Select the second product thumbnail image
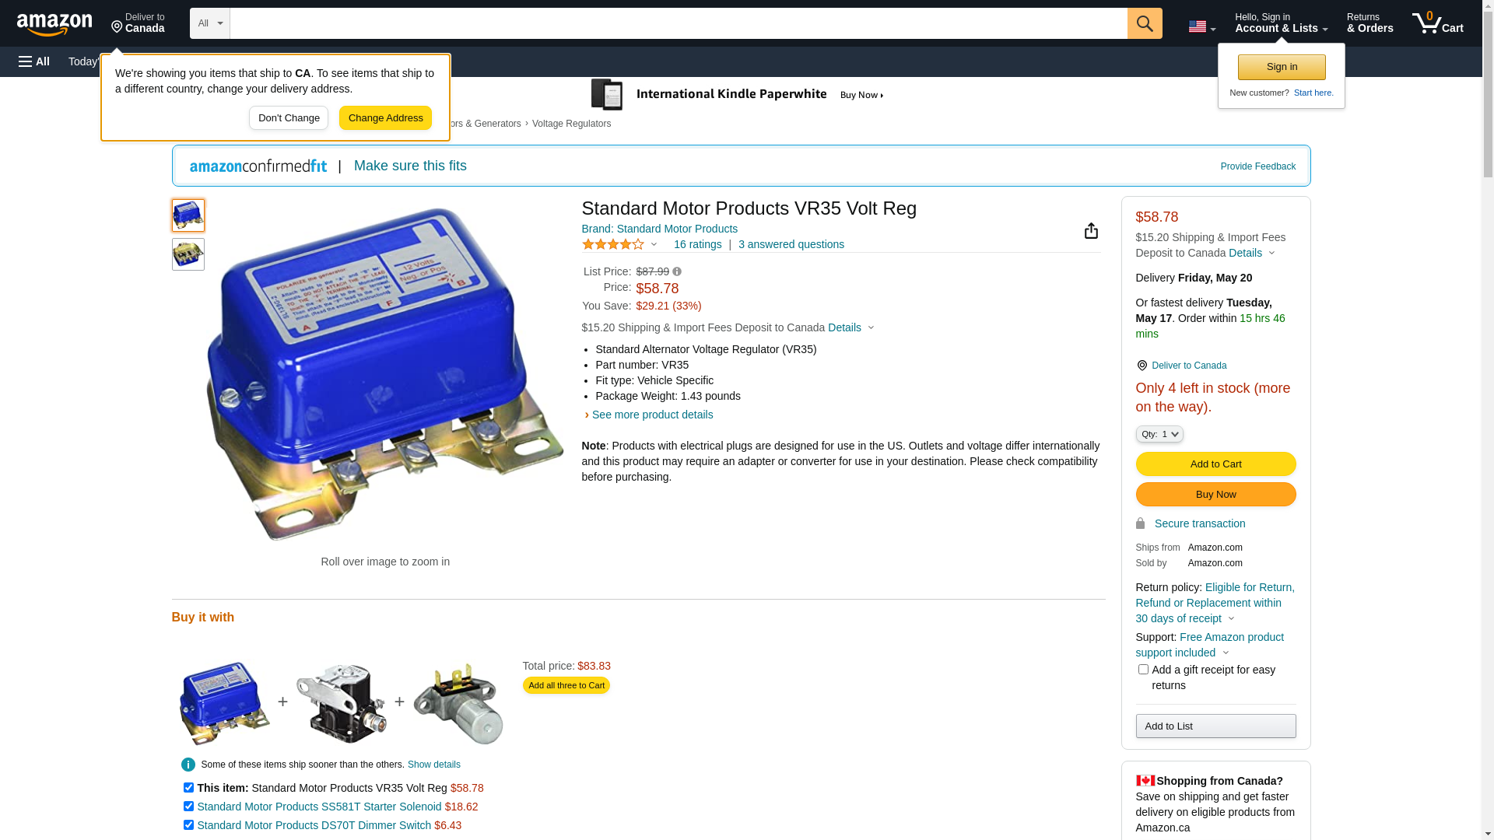 188,254
